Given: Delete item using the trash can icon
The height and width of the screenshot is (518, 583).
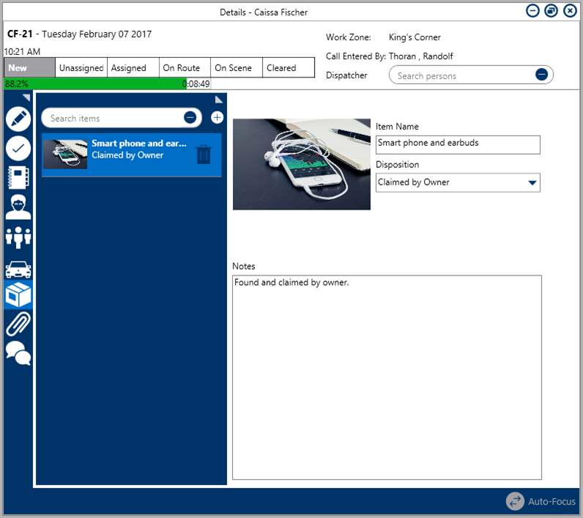Looking at the screenshot, I should click(x=204, y=155).
